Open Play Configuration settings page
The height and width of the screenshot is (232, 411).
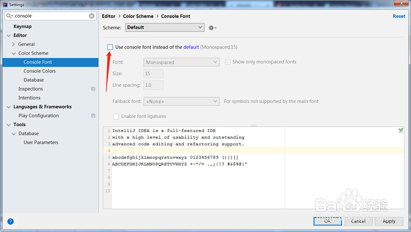(x=39, y=116)
